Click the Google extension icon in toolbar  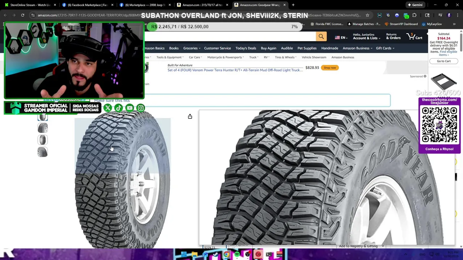[x=388, y=15]
